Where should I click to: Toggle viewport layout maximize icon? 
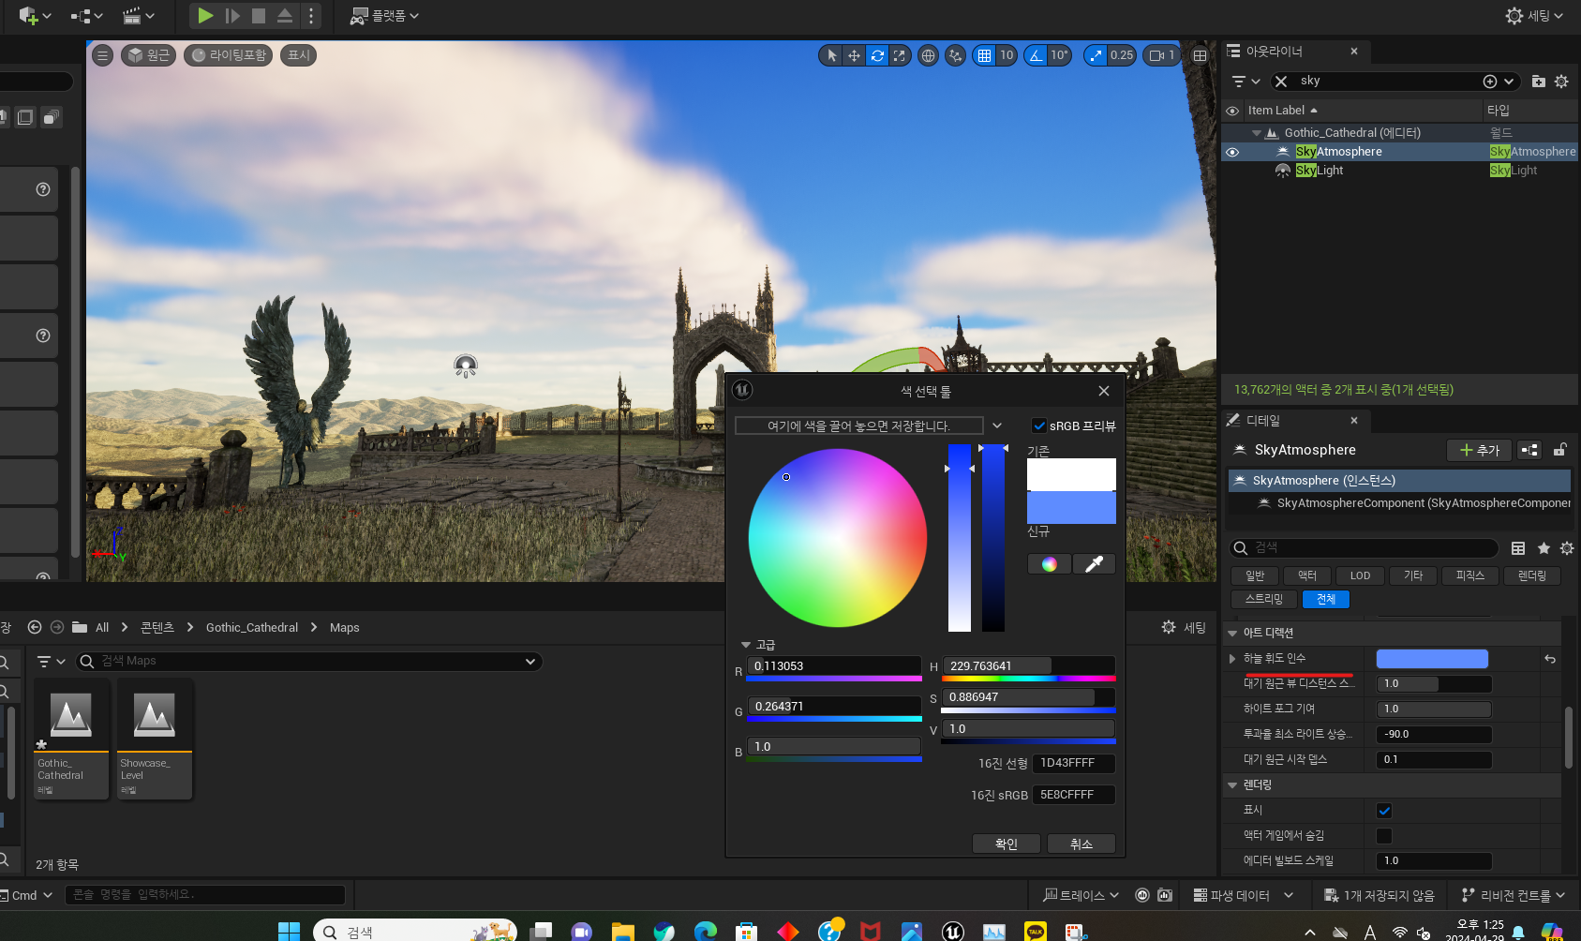pyautogui.click(x=1200, y=55)
